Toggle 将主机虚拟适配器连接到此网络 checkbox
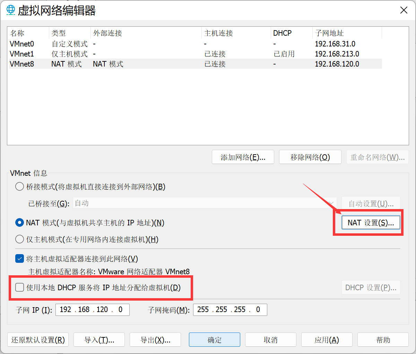The width and height of the screenshot is (416, 354). (x=20, y=259)
